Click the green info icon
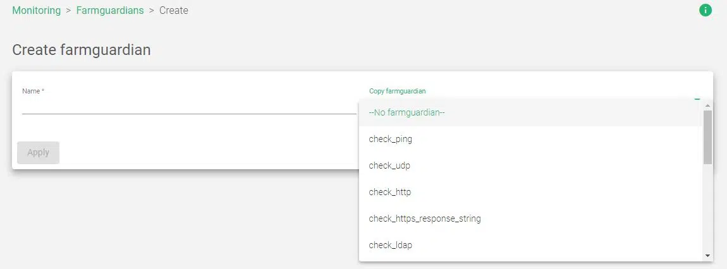The image size is (727, 269). 706,10
